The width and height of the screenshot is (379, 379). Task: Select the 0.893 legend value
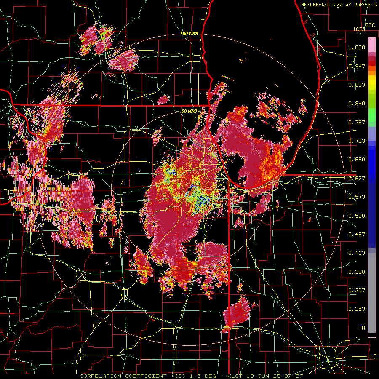click(x=357, y=85)
